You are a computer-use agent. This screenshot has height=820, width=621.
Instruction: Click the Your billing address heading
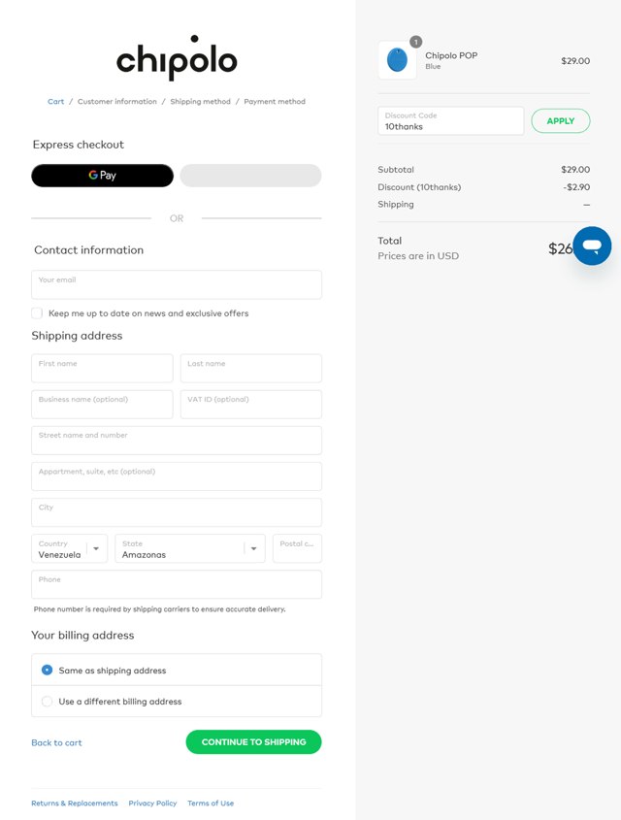tap(82, 636)
